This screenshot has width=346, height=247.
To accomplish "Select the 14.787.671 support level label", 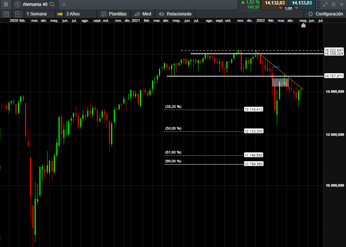I will click(x=334, y=76).
